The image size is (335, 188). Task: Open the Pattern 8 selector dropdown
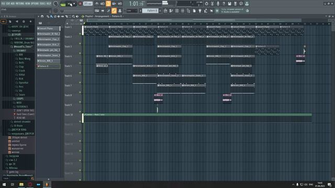pos(150,10)
